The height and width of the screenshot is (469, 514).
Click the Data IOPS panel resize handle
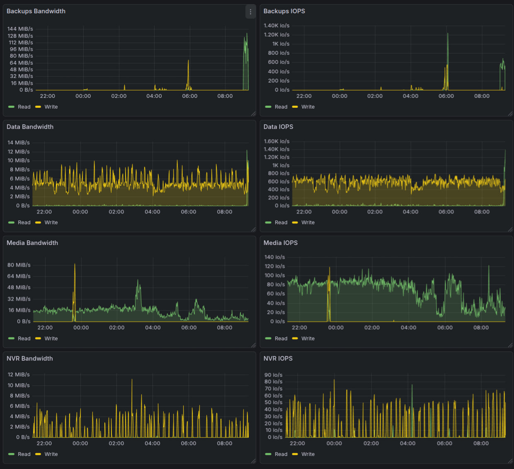(x=510, y=229)
